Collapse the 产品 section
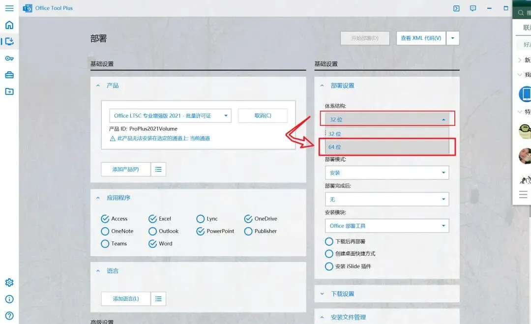Screen dimensions: 531x324 click(98, 86)
